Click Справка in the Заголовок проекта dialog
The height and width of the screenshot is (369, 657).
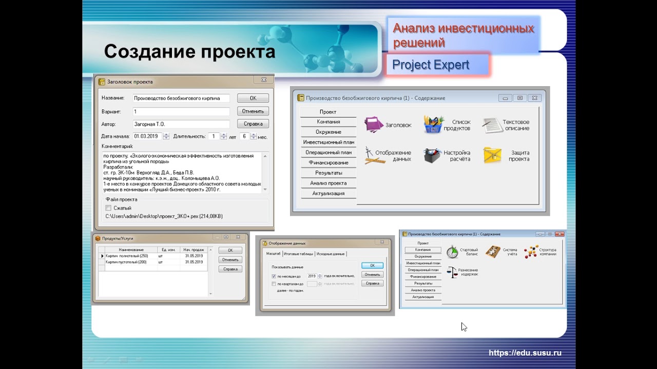click(x=253, y=124)
